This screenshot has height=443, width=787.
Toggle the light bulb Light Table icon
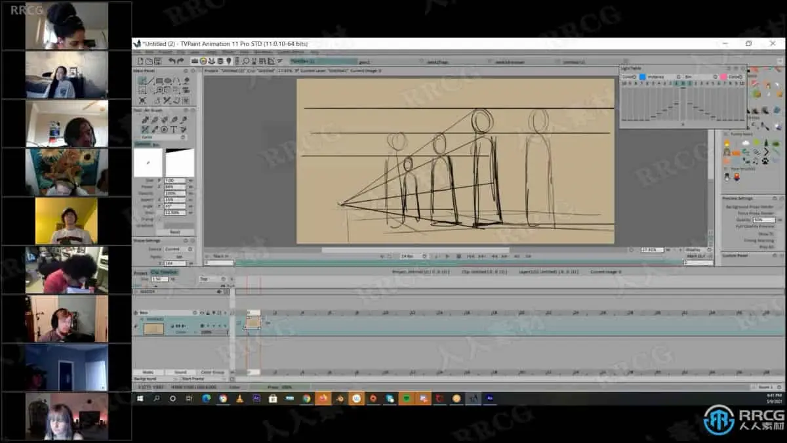point(229,60)
